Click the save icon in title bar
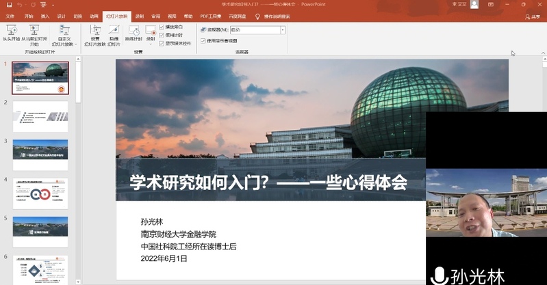The width and height of the screenshot is (547, 285). [x=7, y=4]
